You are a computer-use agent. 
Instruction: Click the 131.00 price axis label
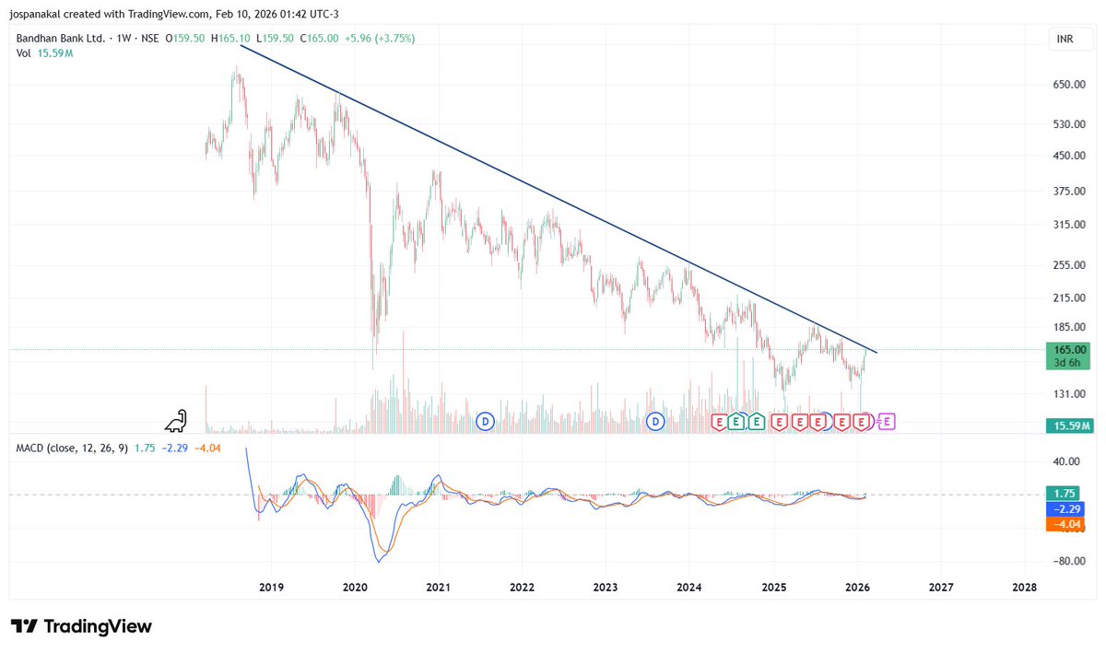(1069, 394)
